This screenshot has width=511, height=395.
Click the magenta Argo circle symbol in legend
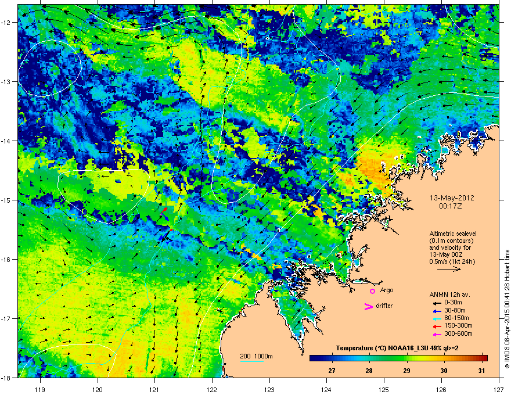[x=372, y=291]
